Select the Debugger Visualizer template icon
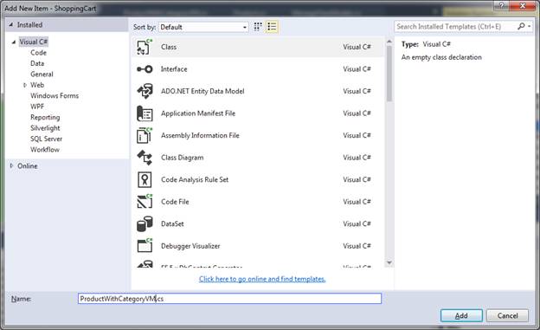 click(145, 246)
